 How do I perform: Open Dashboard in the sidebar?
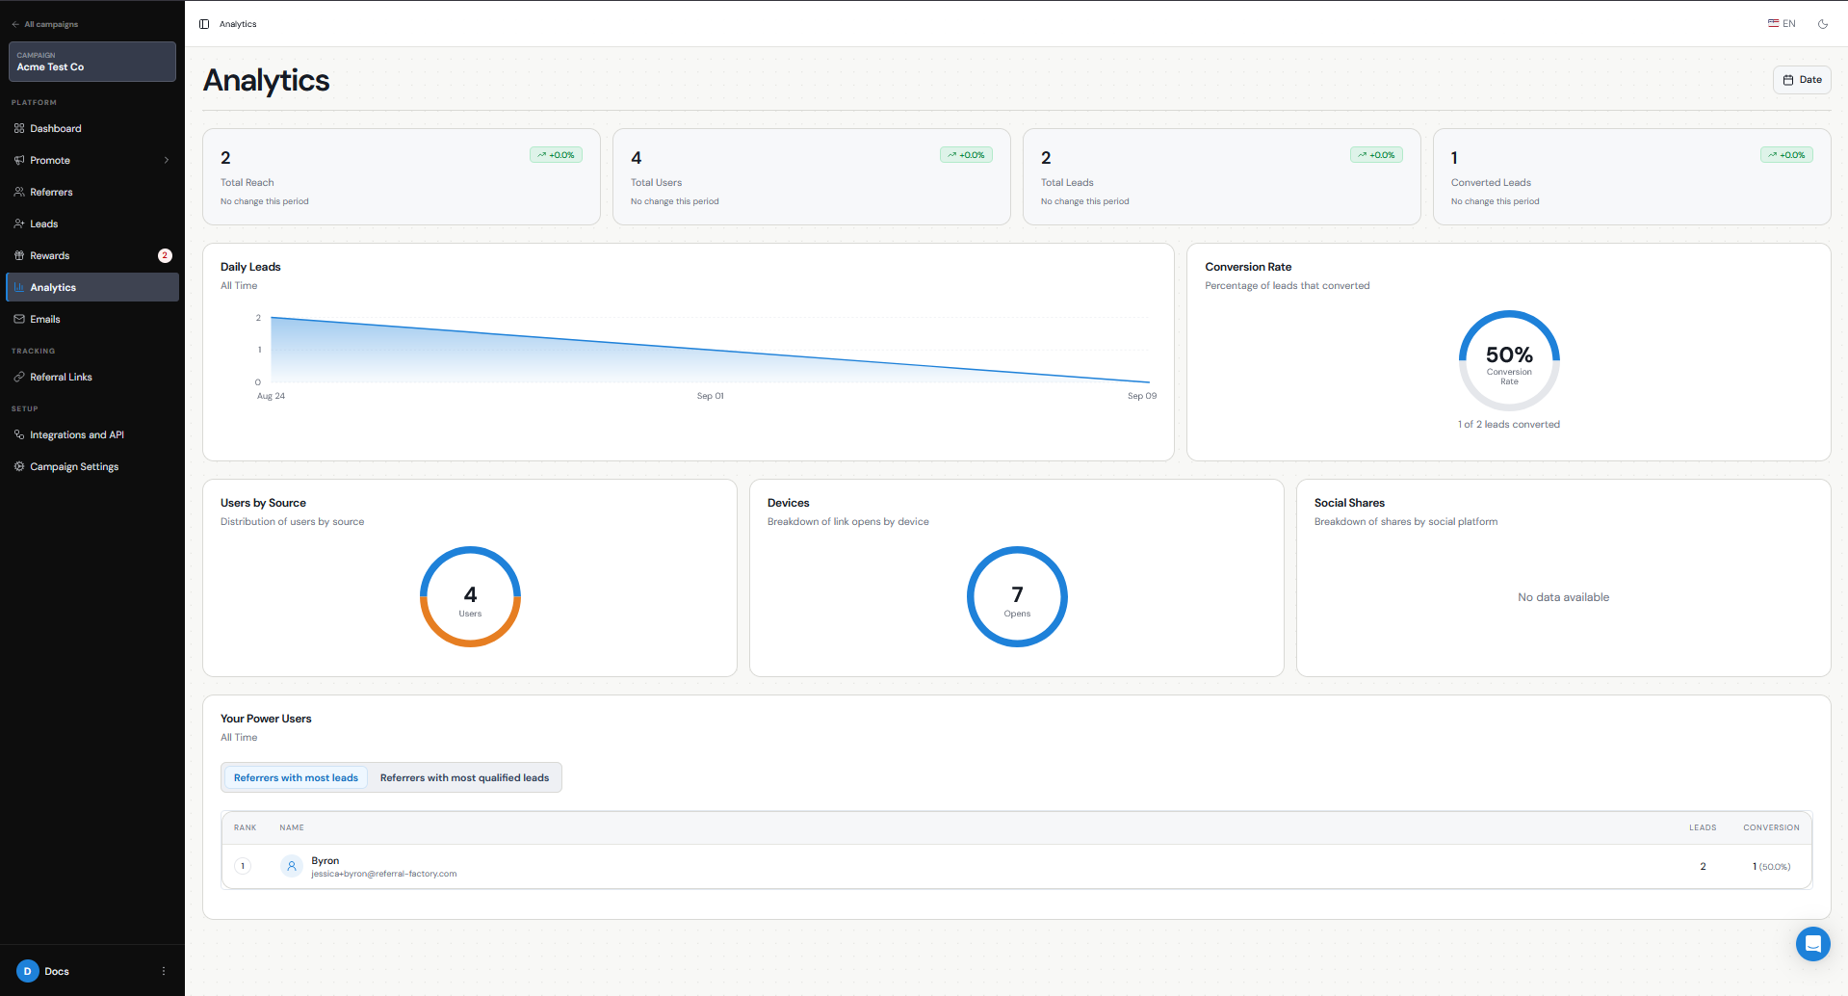click(92, 128)
